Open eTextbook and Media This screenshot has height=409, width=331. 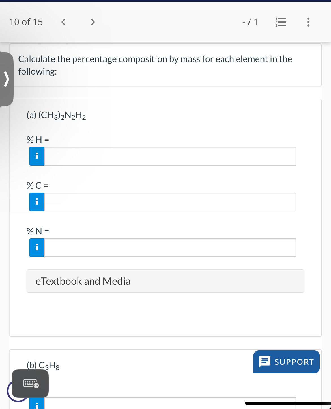point(83,281)
